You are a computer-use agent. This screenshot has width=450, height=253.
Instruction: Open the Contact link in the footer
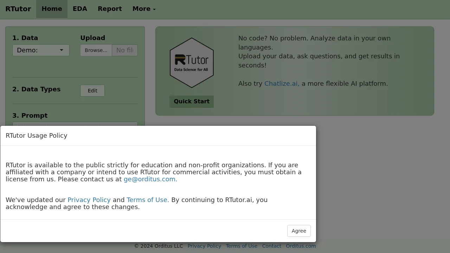(271, 246)
